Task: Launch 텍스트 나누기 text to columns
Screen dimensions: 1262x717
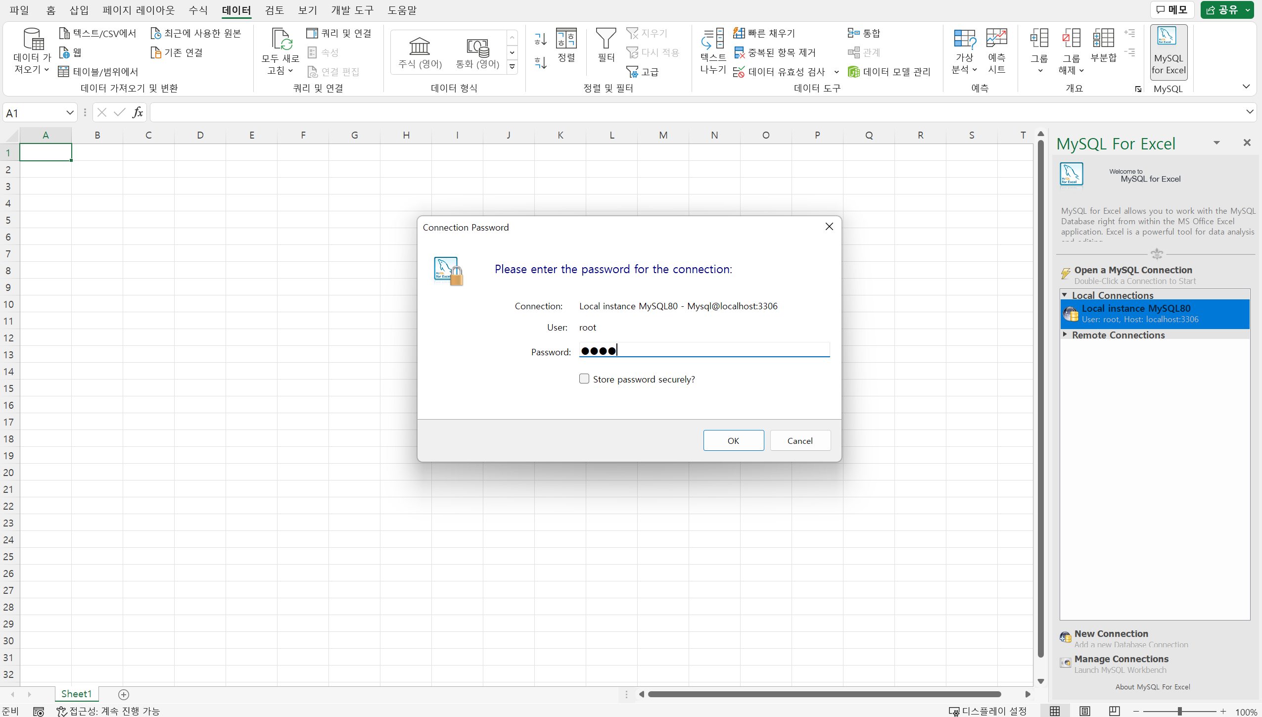Action: point(713,51)
